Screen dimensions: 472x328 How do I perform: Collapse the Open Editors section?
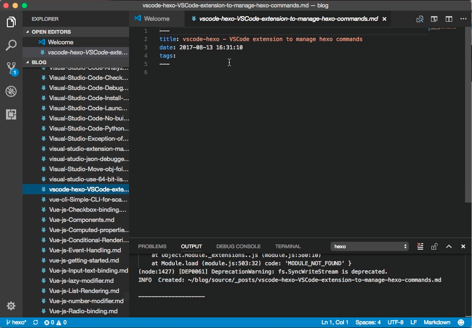76,32
